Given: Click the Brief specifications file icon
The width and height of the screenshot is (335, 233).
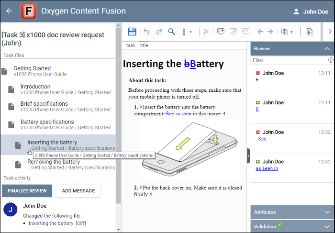Looking at the screenshot, I should coord(11,106).
